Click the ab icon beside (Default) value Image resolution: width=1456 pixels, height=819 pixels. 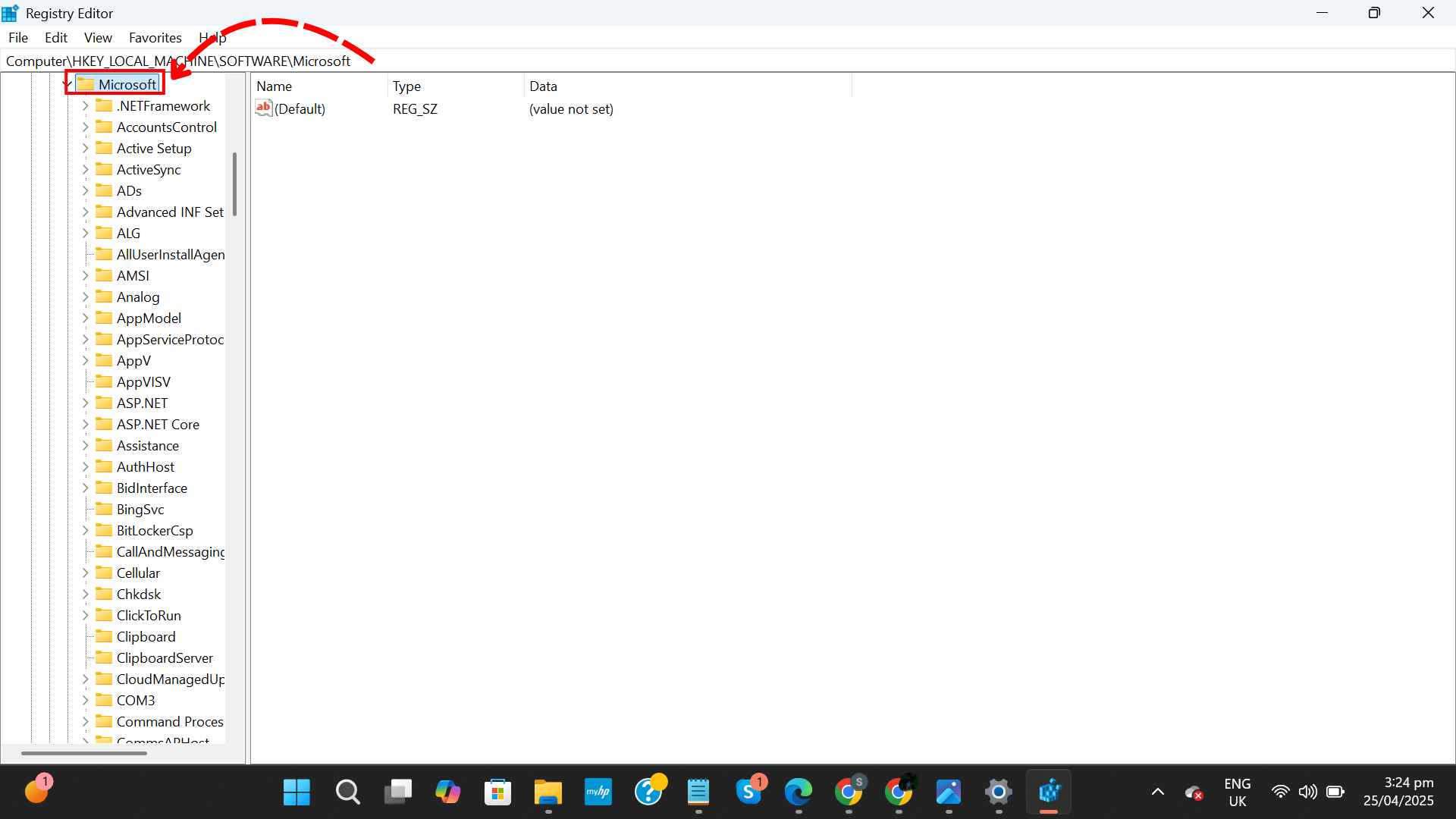pyautogui.click(x=264, y=108)
